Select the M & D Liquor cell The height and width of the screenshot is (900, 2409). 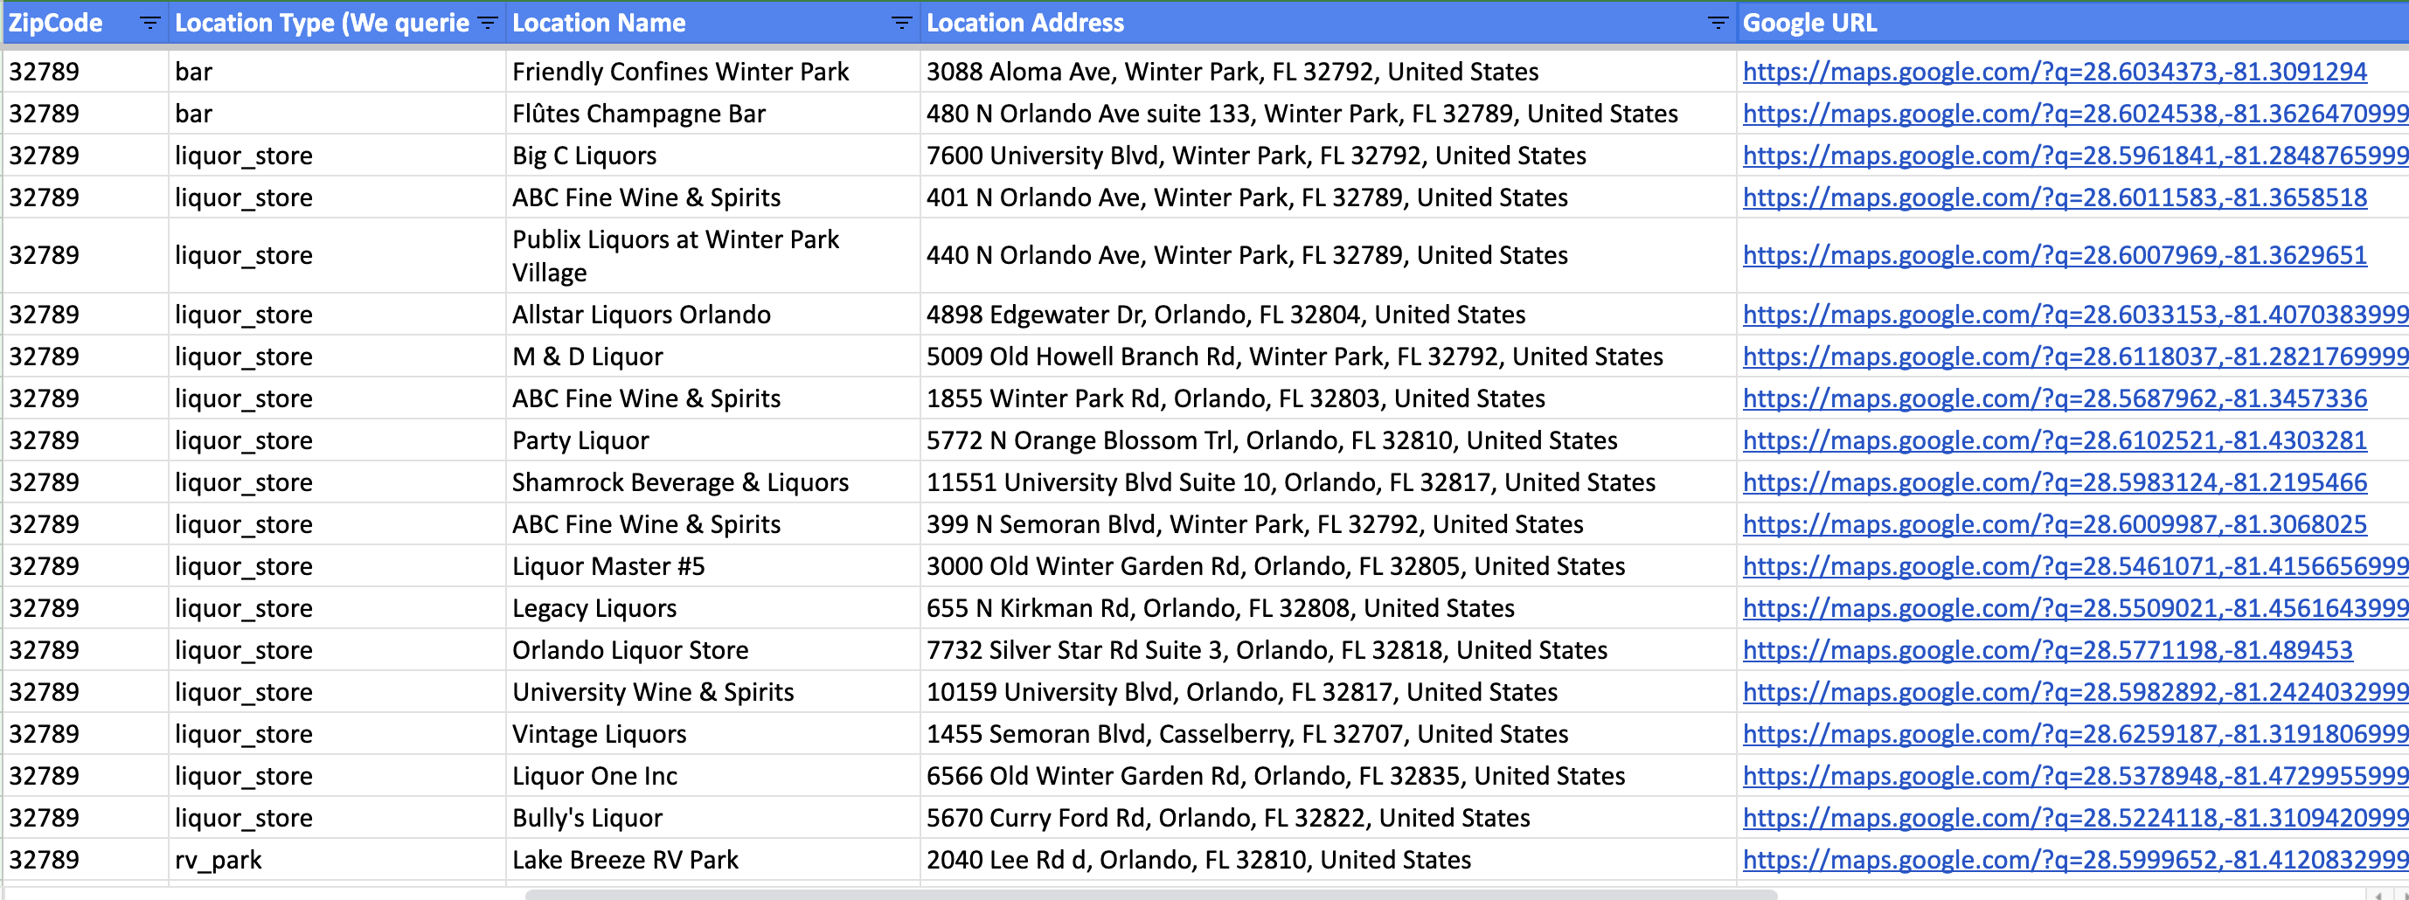[712, 357]
